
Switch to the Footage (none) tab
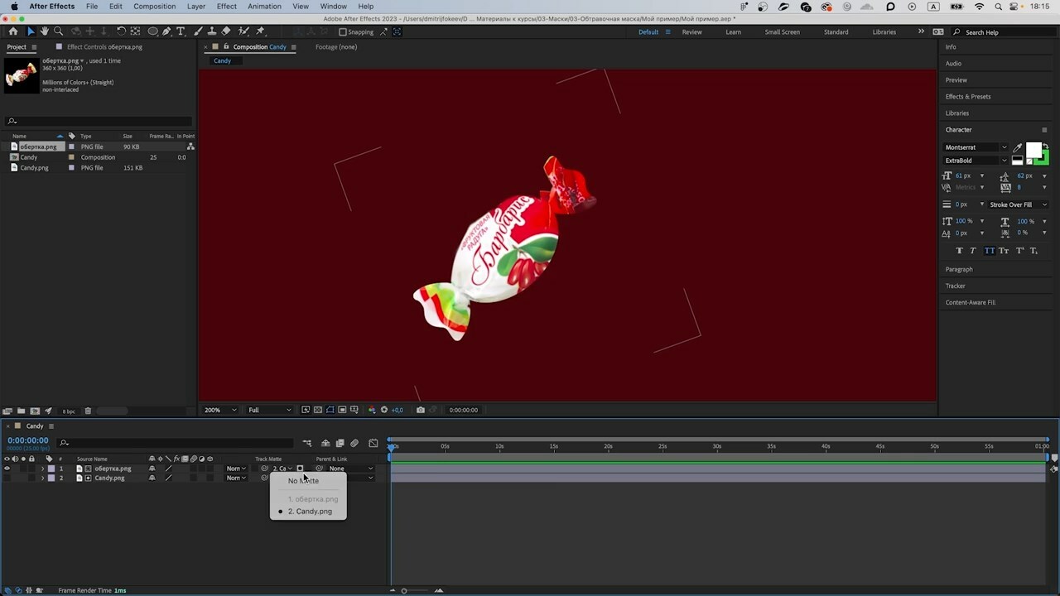tap(336, 47)
